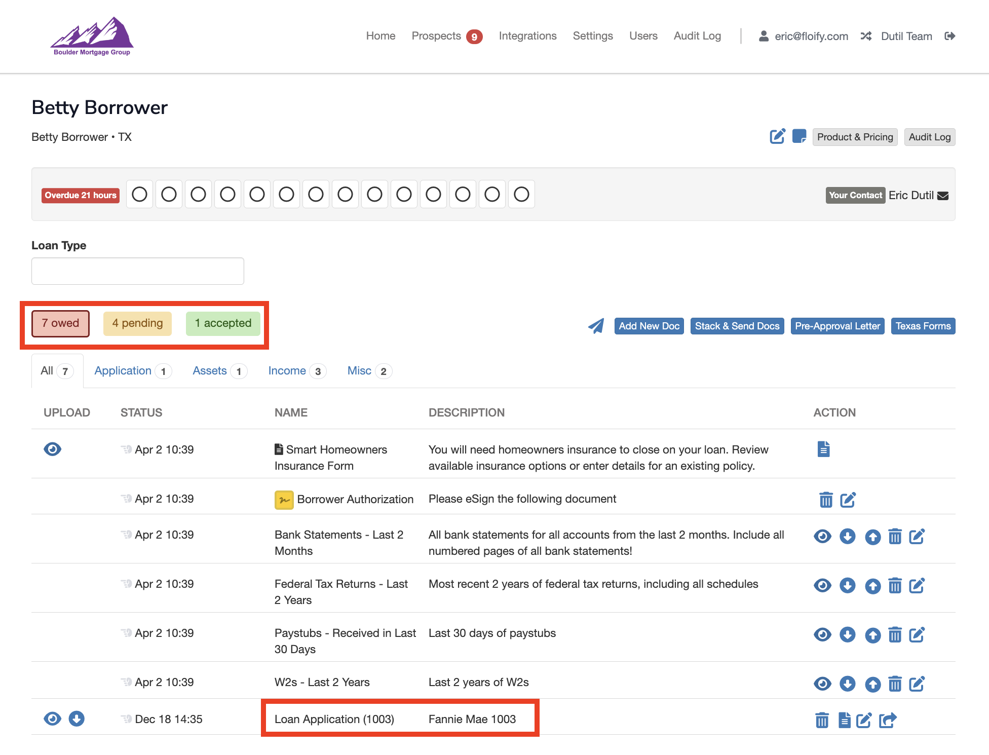Switch to the Assets tab
Screen dimensions: 989x755
pyautogui.click(x=209, y=371)
